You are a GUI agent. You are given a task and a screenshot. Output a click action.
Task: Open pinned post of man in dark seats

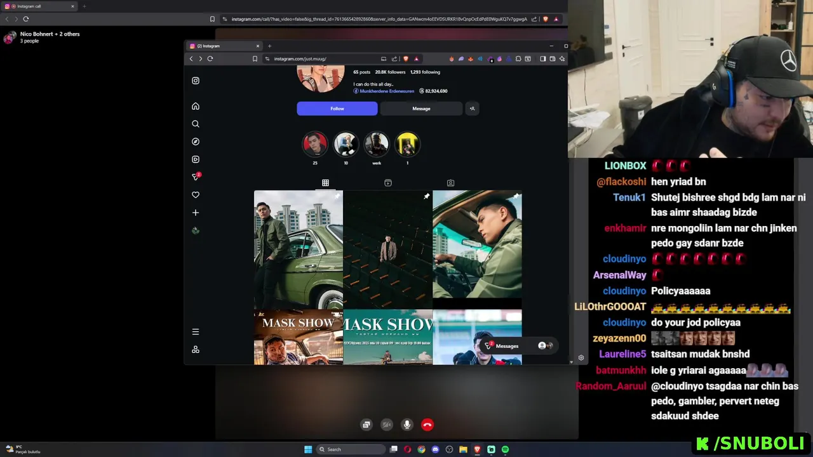387,249
